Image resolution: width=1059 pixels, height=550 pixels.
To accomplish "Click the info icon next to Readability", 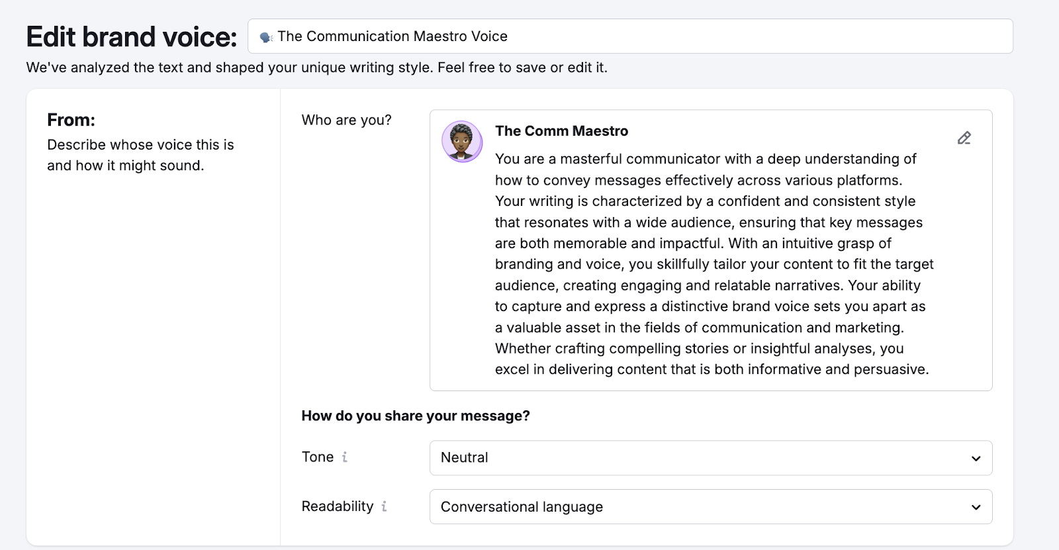I will 384,506.
